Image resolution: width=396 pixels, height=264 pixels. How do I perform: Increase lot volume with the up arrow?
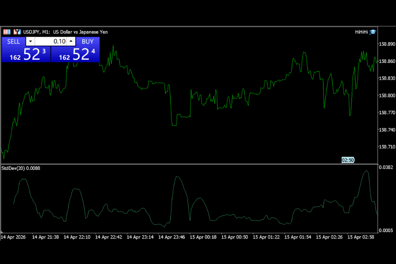tap(71, 41)
